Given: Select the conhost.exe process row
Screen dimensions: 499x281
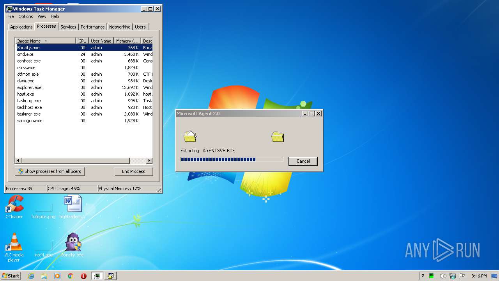Looking at the screenshot, I should tap(84, 61).
